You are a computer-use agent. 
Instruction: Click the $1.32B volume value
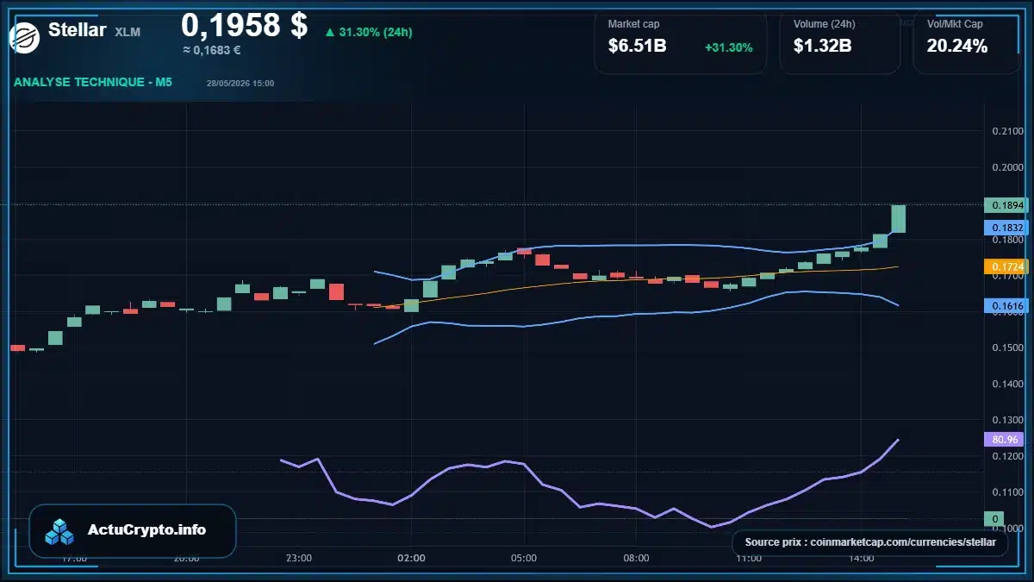click(823, 46)
